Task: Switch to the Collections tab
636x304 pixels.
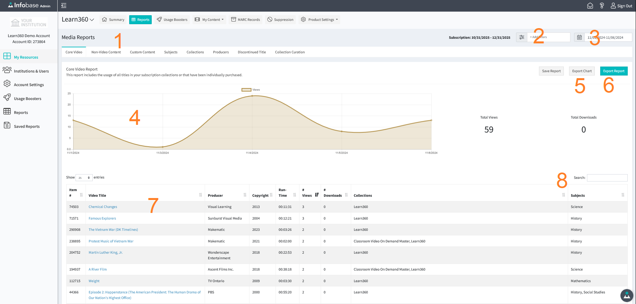Action: 195,52
